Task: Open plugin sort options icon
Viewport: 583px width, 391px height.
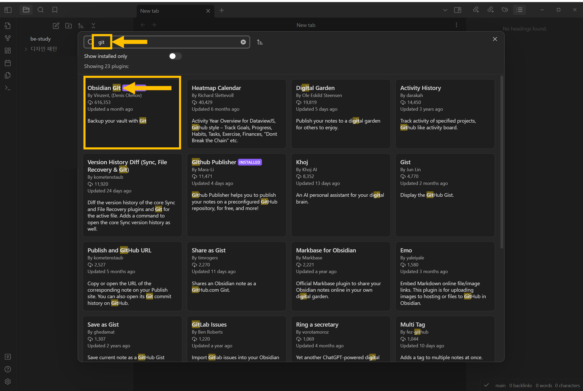Action: click(260, 42)
